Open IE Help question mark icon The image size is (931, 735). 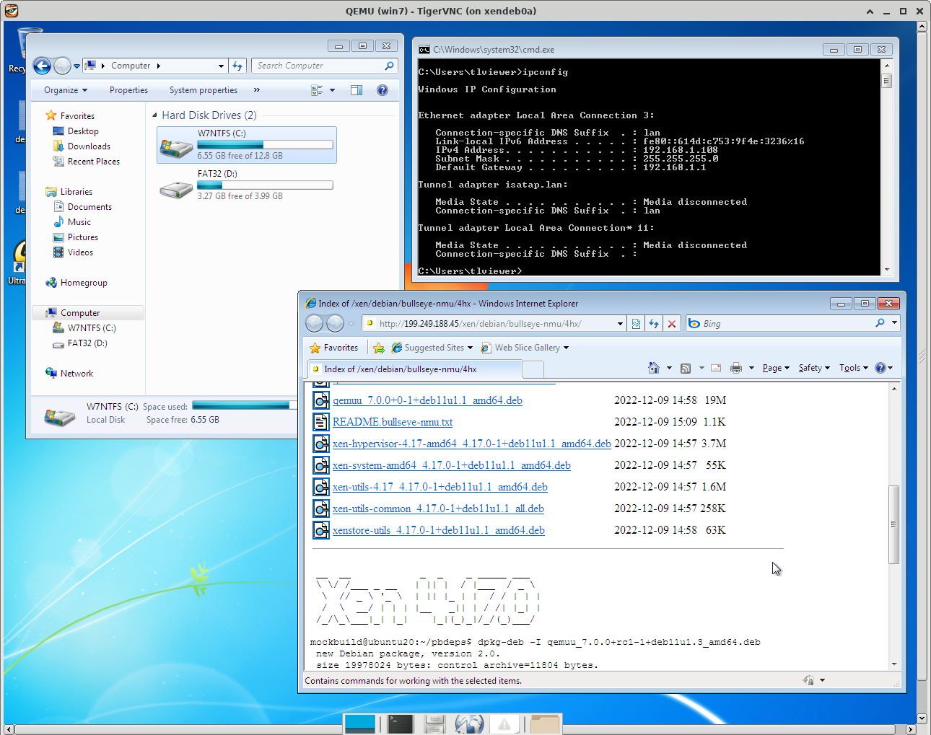[880, 368]
